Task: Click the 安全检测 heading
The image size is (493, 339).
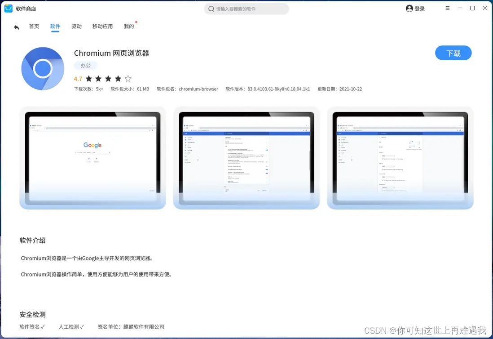Action: coord(33,314)
